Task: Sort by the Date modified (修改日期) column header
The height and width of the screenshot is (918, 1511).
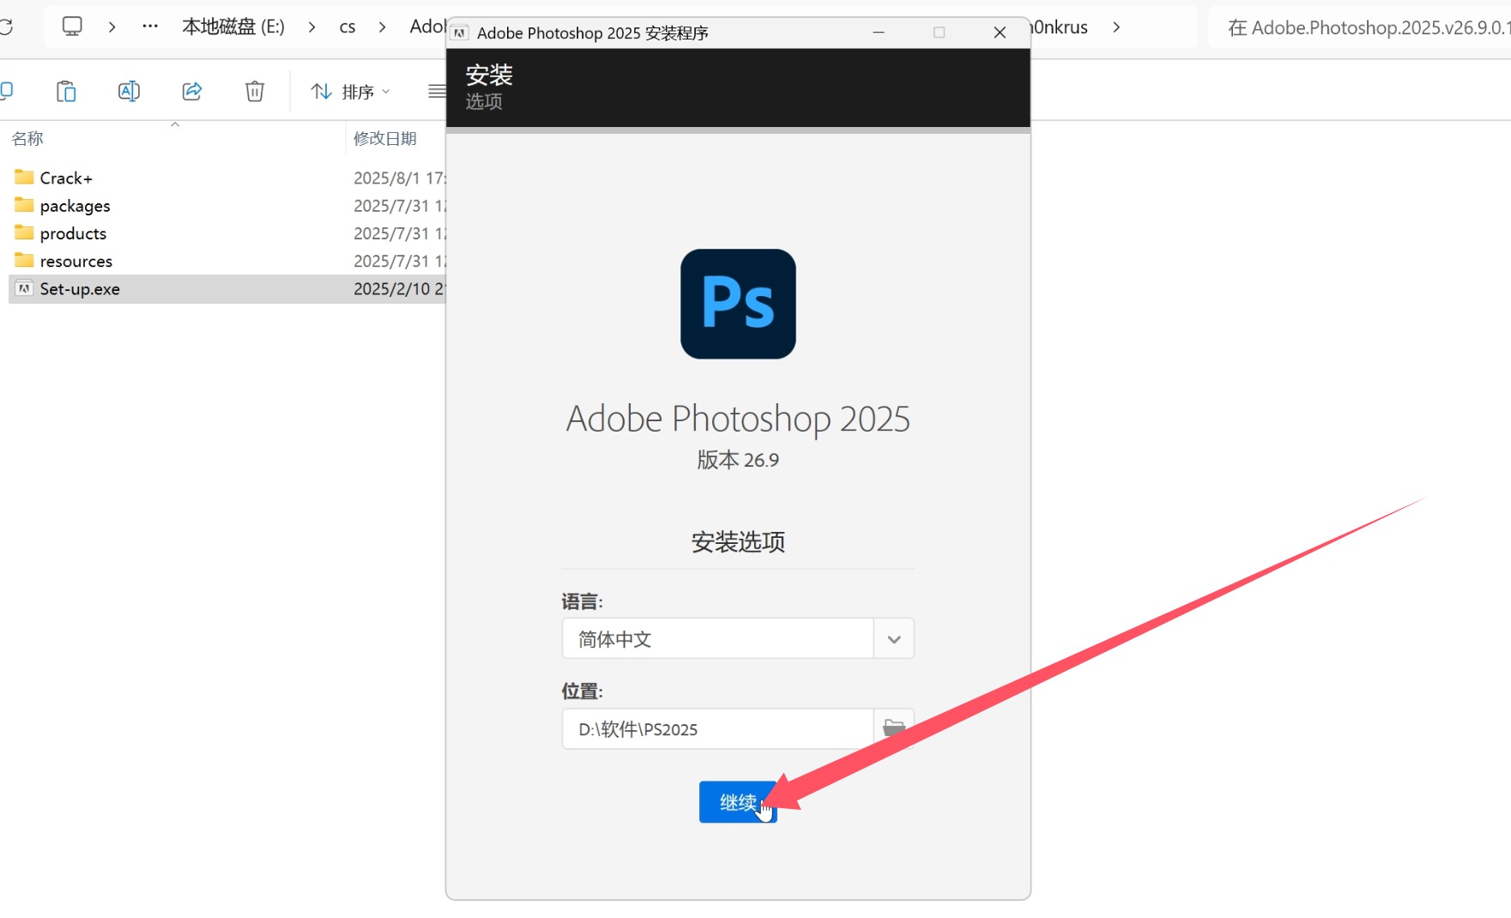Action: [x=385, y=138]
